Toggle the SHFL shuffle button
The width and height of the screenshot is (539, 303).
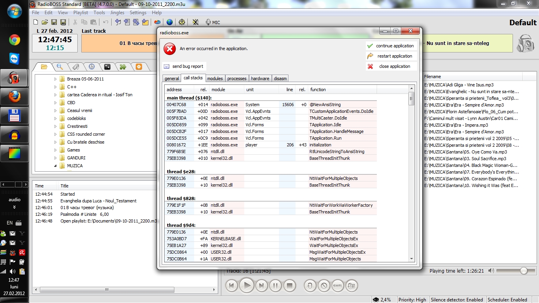[337, 286]
